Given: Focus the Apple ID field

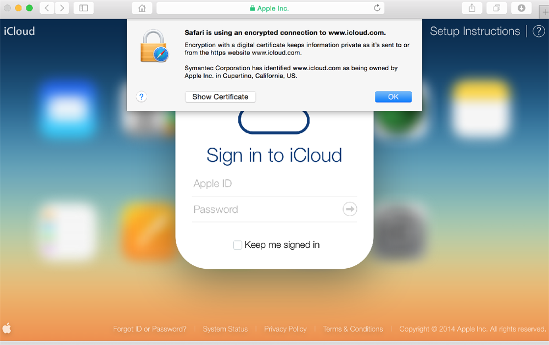Looking at the screenshot, I should point(274,184).
